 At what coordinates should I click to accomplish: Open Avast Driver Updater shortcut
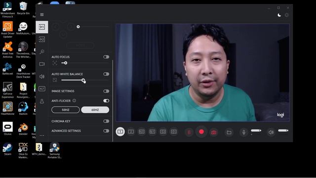pos(8,30)
